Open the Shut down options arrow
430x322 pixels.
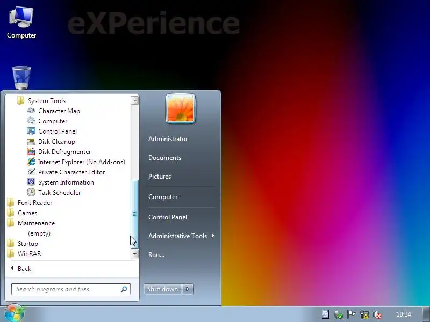(x=188, y=289)
